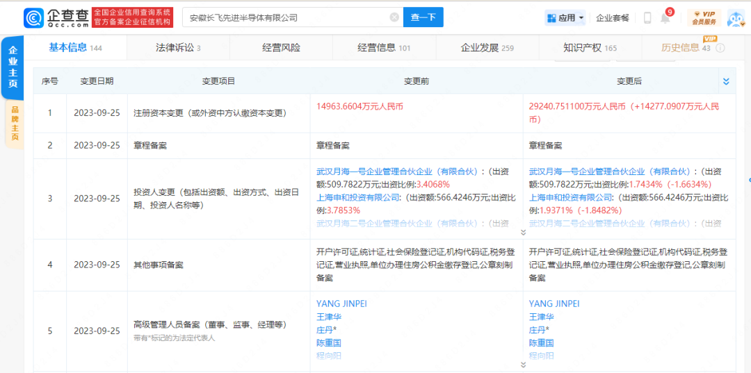This screenshot has height=373, width=751.
Task: Open 王津华 link in 变更前 column
Action: 329,317
